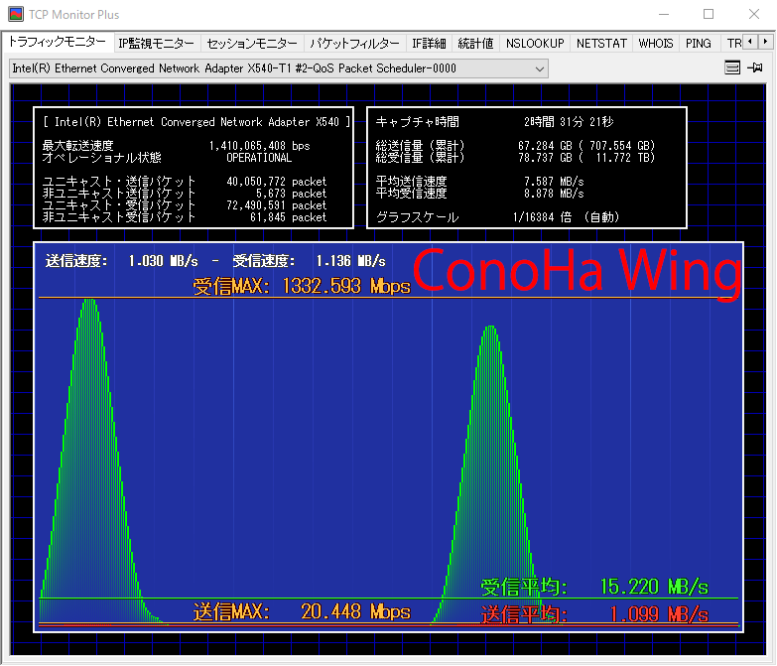777x666 pixels.
Task: Click the capture time statistics panel
Action: [526, 167]
